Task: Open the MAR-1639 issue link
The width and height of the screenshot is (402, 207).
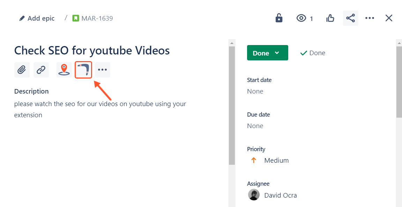Action: point(97,19)
